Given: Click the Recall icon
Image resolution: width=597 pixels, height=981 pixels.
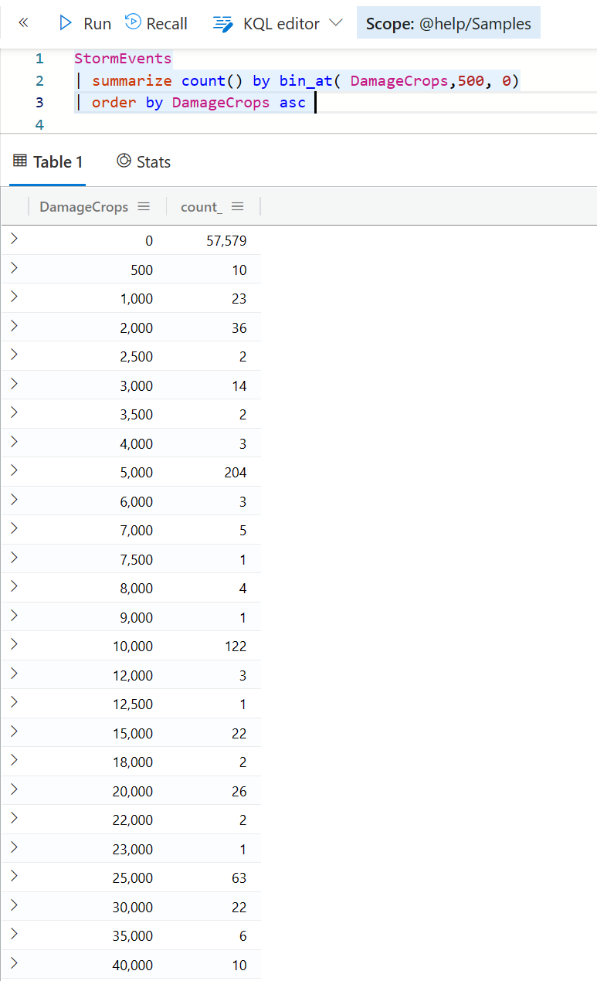Looking at the screenshot, I should [x=133, y=23].
